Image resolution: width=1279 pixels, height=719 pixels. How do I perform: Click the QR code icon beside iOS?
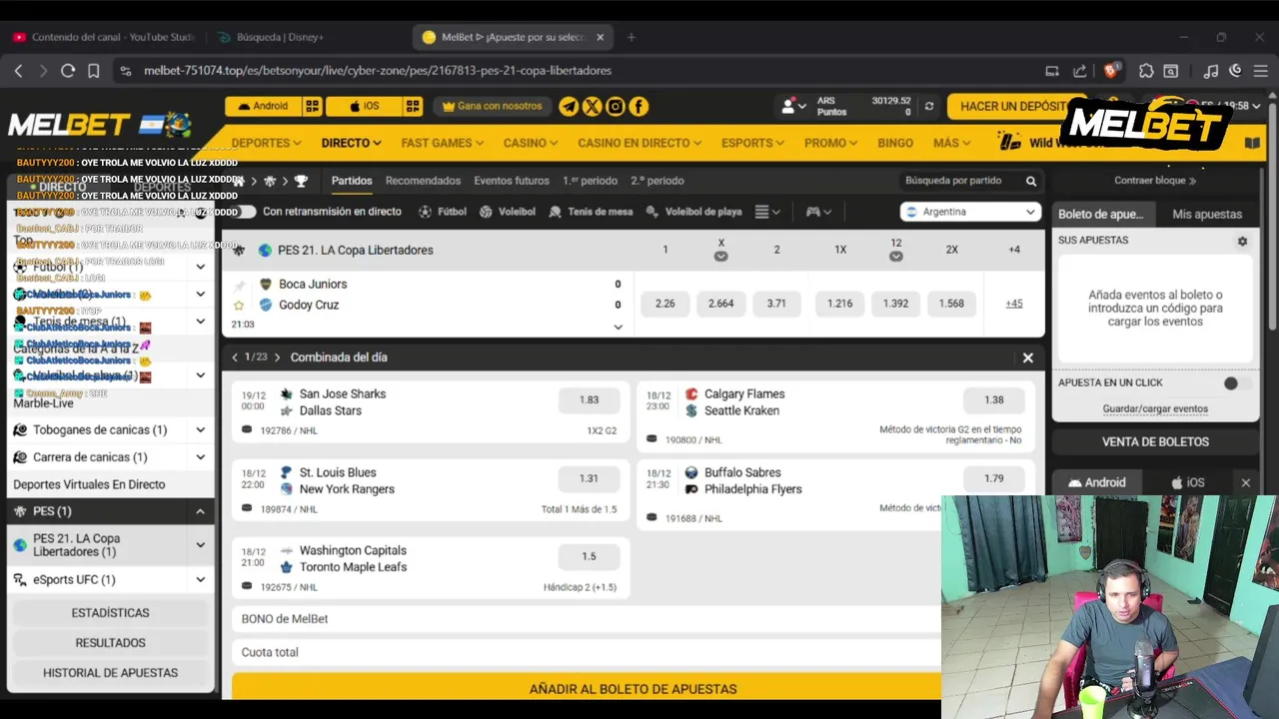pos(414,106)
